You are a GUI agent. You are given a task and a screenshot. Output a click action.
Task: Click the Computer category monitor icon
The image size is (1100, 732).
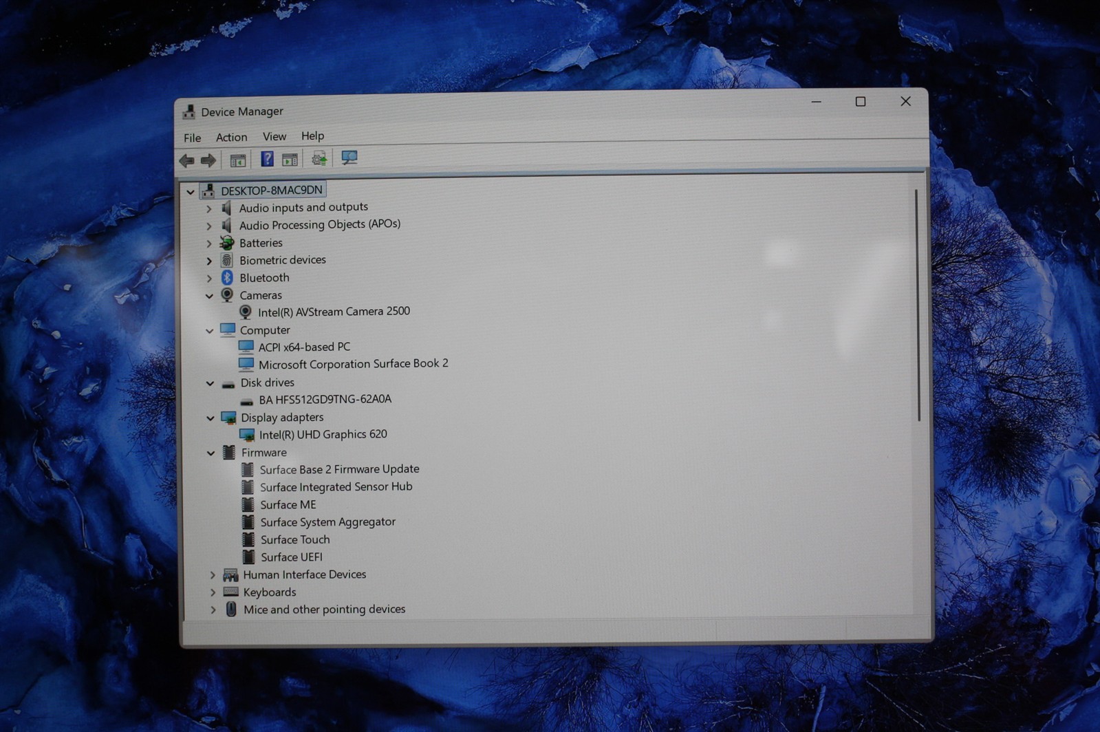click(x=228, y=330)
